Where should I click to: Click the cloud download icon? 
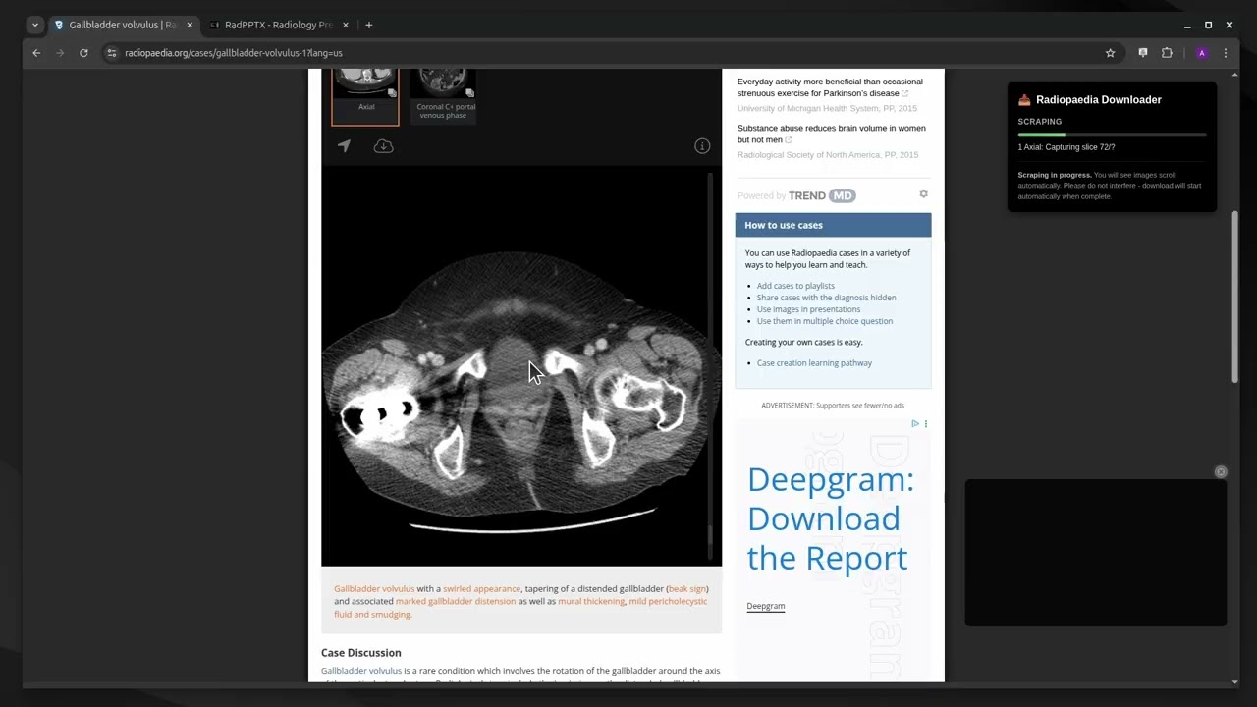click(383, 146)
